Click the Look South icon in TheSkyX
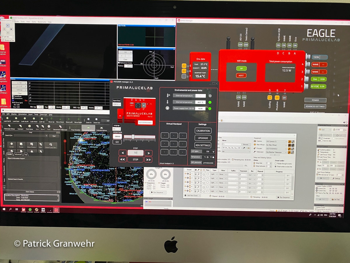Screen dimensions: 350x263 coord(25,119)
